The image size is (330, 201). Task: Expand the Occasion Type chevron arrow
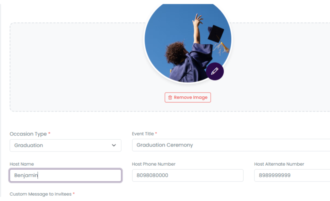[x=114, y=145]
